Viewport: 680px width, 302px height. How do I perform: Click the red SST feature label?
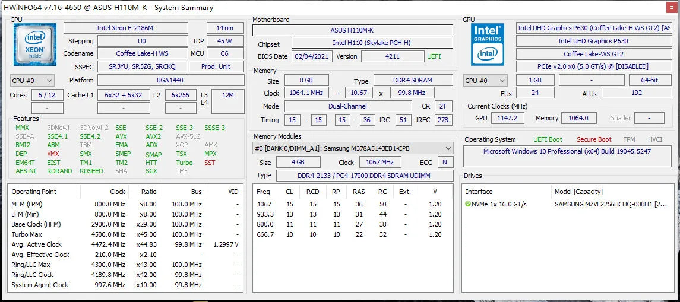click(210, 163)
